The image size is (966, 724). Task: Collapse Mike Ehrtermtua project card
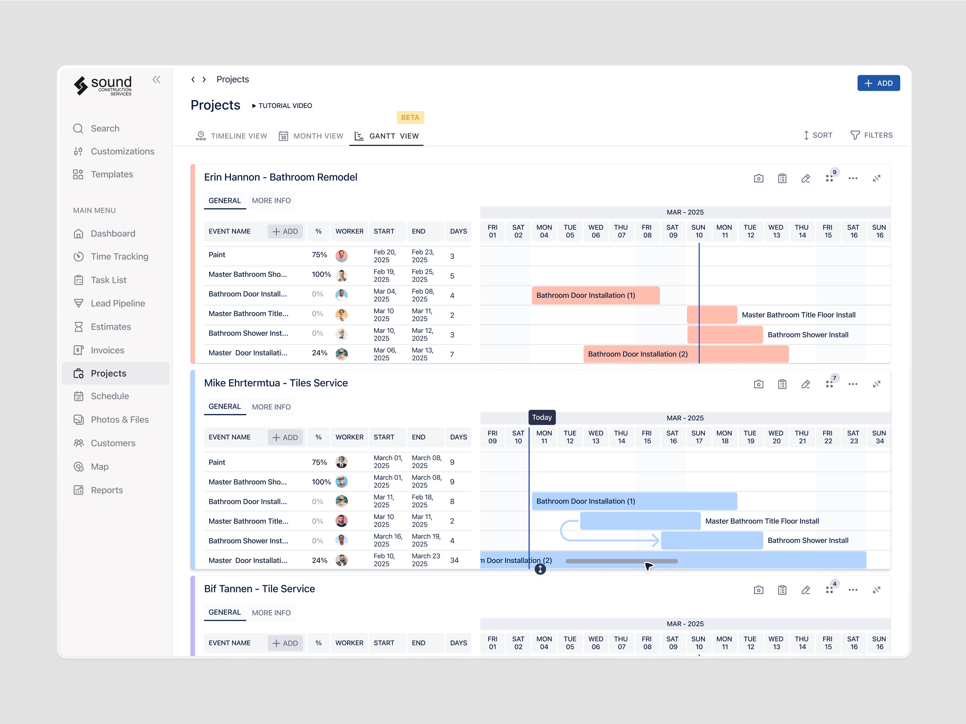point(876,384)
